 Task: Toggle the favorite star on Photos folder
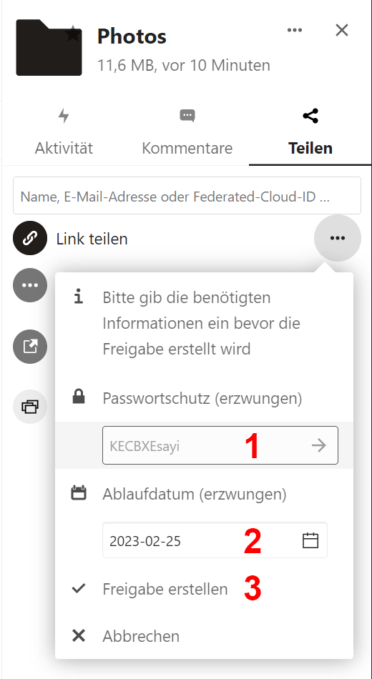click(x=73, y=34)
